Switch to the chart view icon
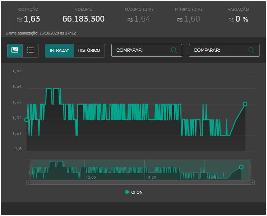Image resolution: width=267 pixels, height=216 pixels. pyautogui.click(x=15, y=50)
